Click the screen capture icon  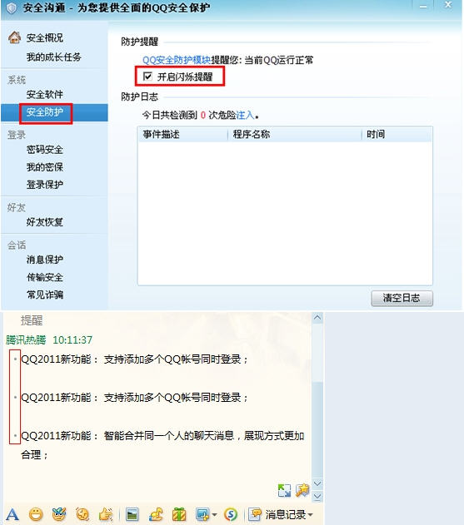[202, 514]
